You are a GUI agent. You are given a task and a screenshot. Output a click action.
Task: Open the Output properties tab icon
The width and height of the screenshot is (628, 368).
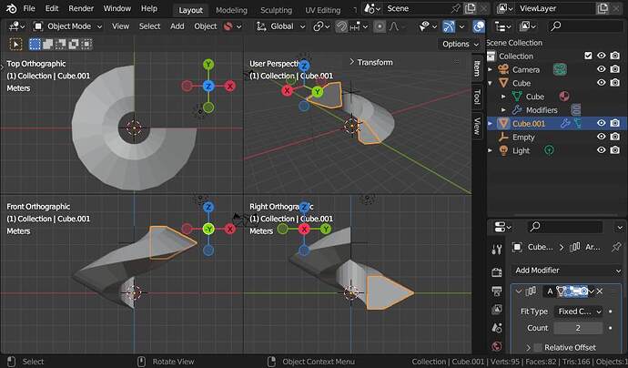pos(497,291)
